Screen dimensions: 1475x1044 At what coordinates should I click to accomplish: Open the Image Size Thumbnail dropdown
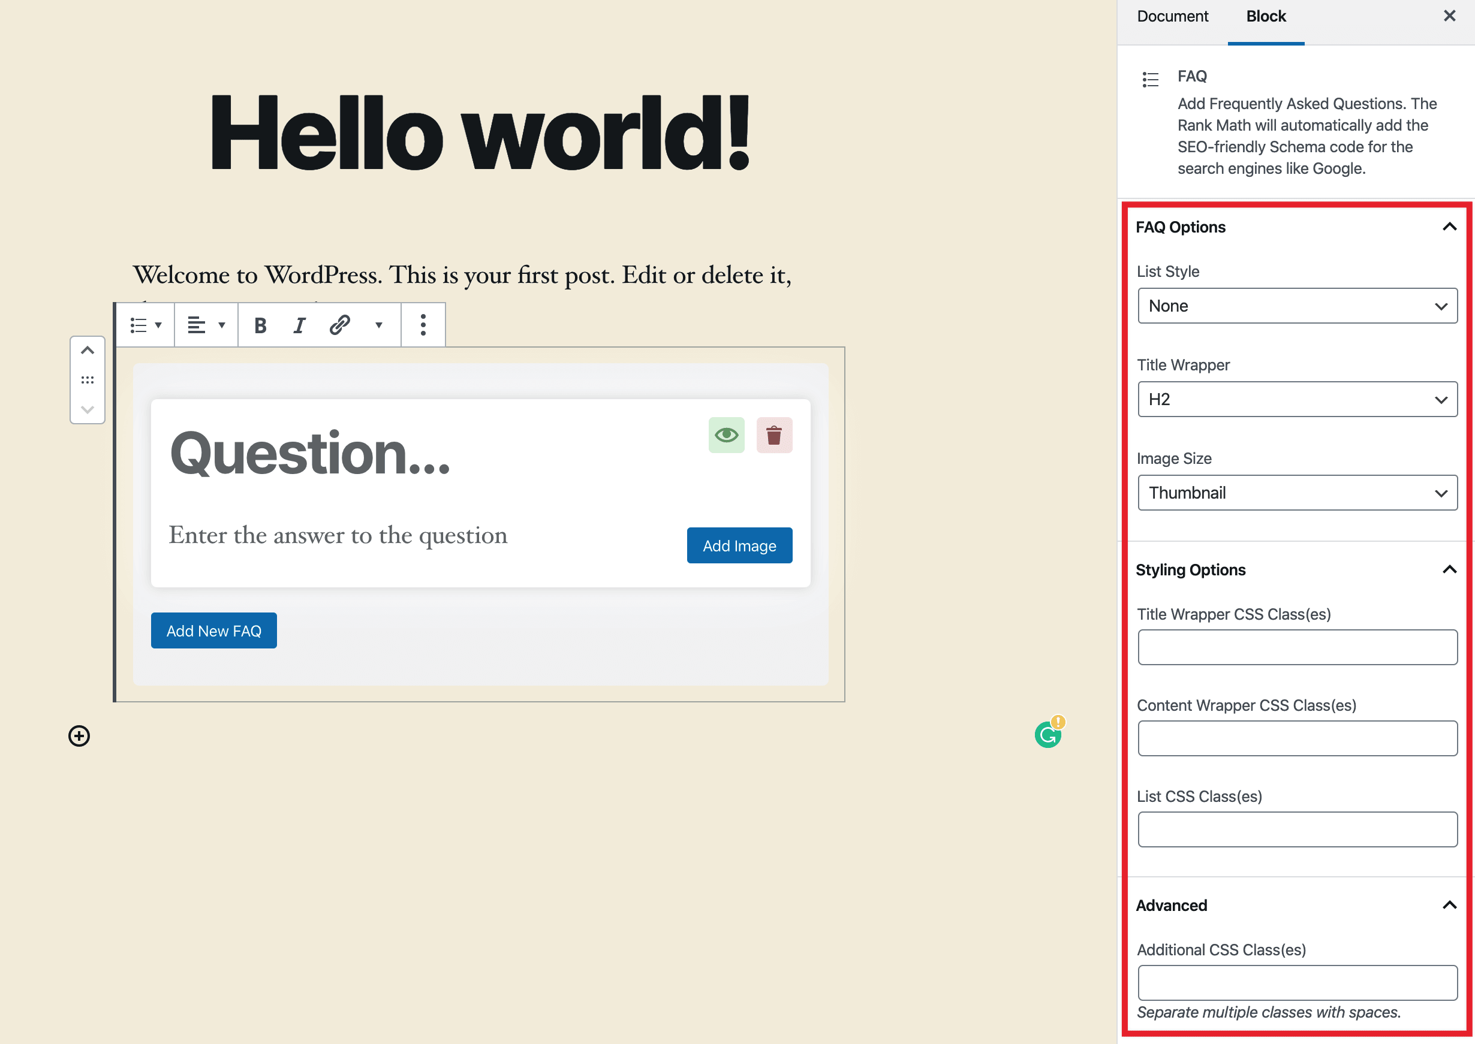tap(1297, 493)
